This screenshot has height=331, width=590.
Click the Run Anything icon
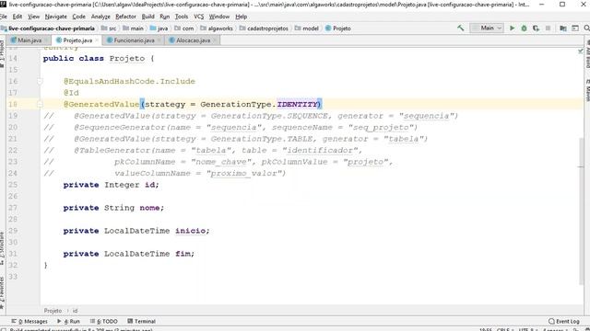pyautogui.click(x=575, y=29)
